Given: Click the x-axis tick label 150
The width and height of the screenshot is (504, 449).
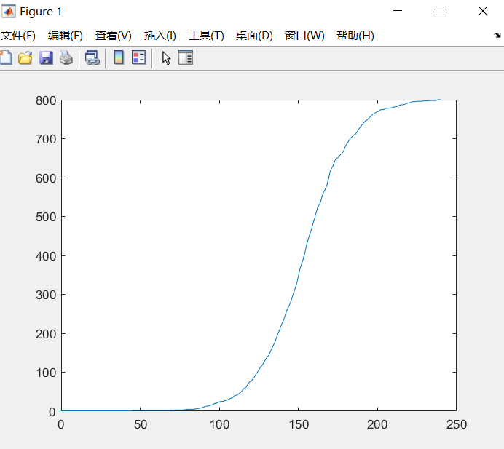Looking at the screenshot, I should [299, 424].
